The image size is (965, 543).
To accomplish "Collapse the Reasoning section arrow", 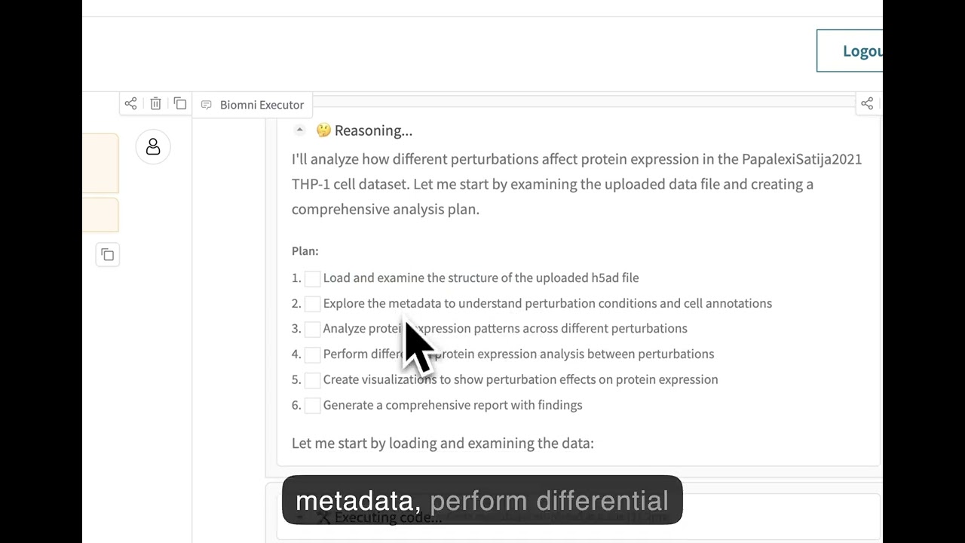I will 299,130.
